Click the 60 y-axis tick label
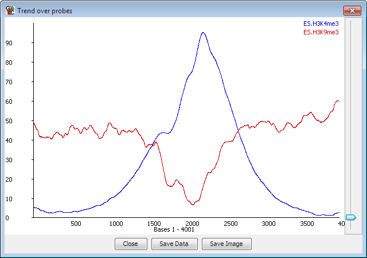The image size is (367, 258). (9, 101)
